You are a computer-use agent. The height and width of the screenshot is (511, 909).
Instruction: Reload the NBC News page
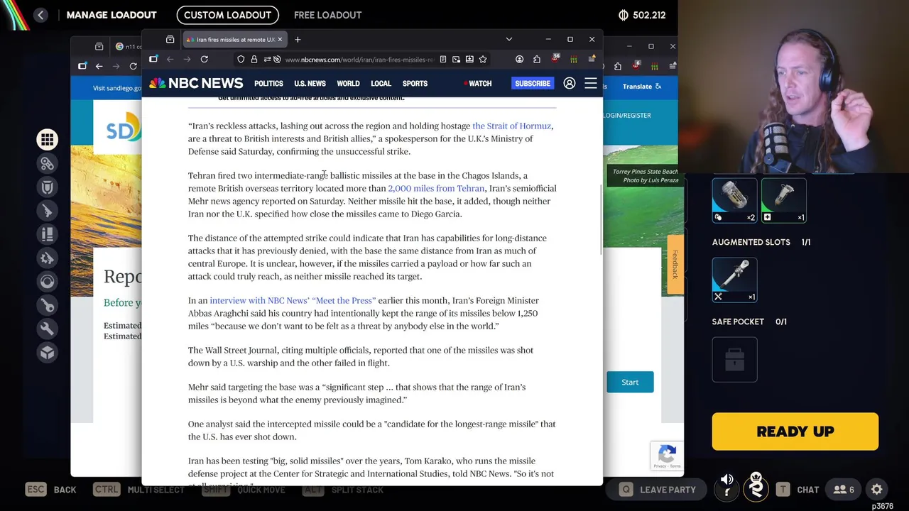pos(204,60)
